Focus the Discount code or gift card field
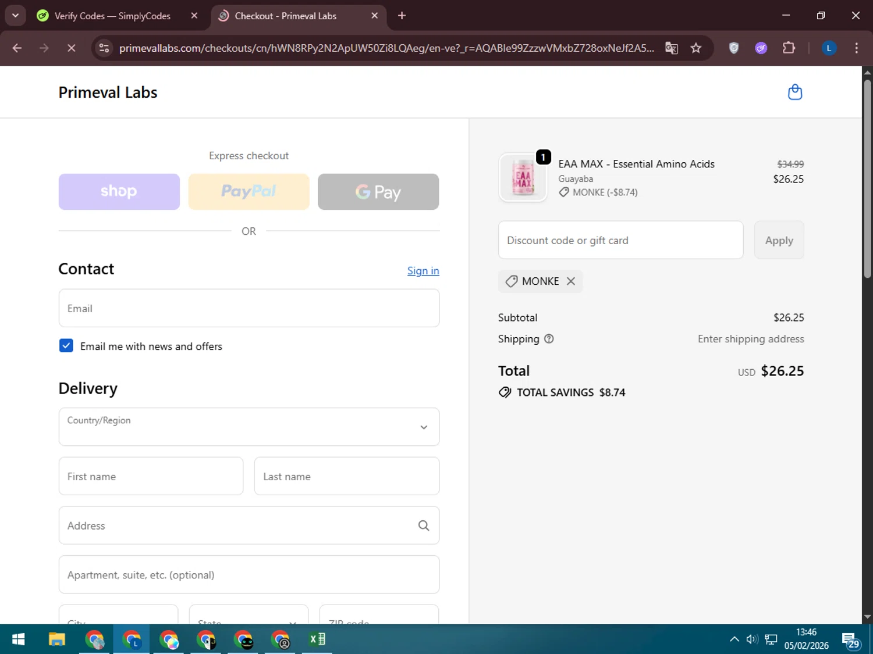 tap(620, 240)
